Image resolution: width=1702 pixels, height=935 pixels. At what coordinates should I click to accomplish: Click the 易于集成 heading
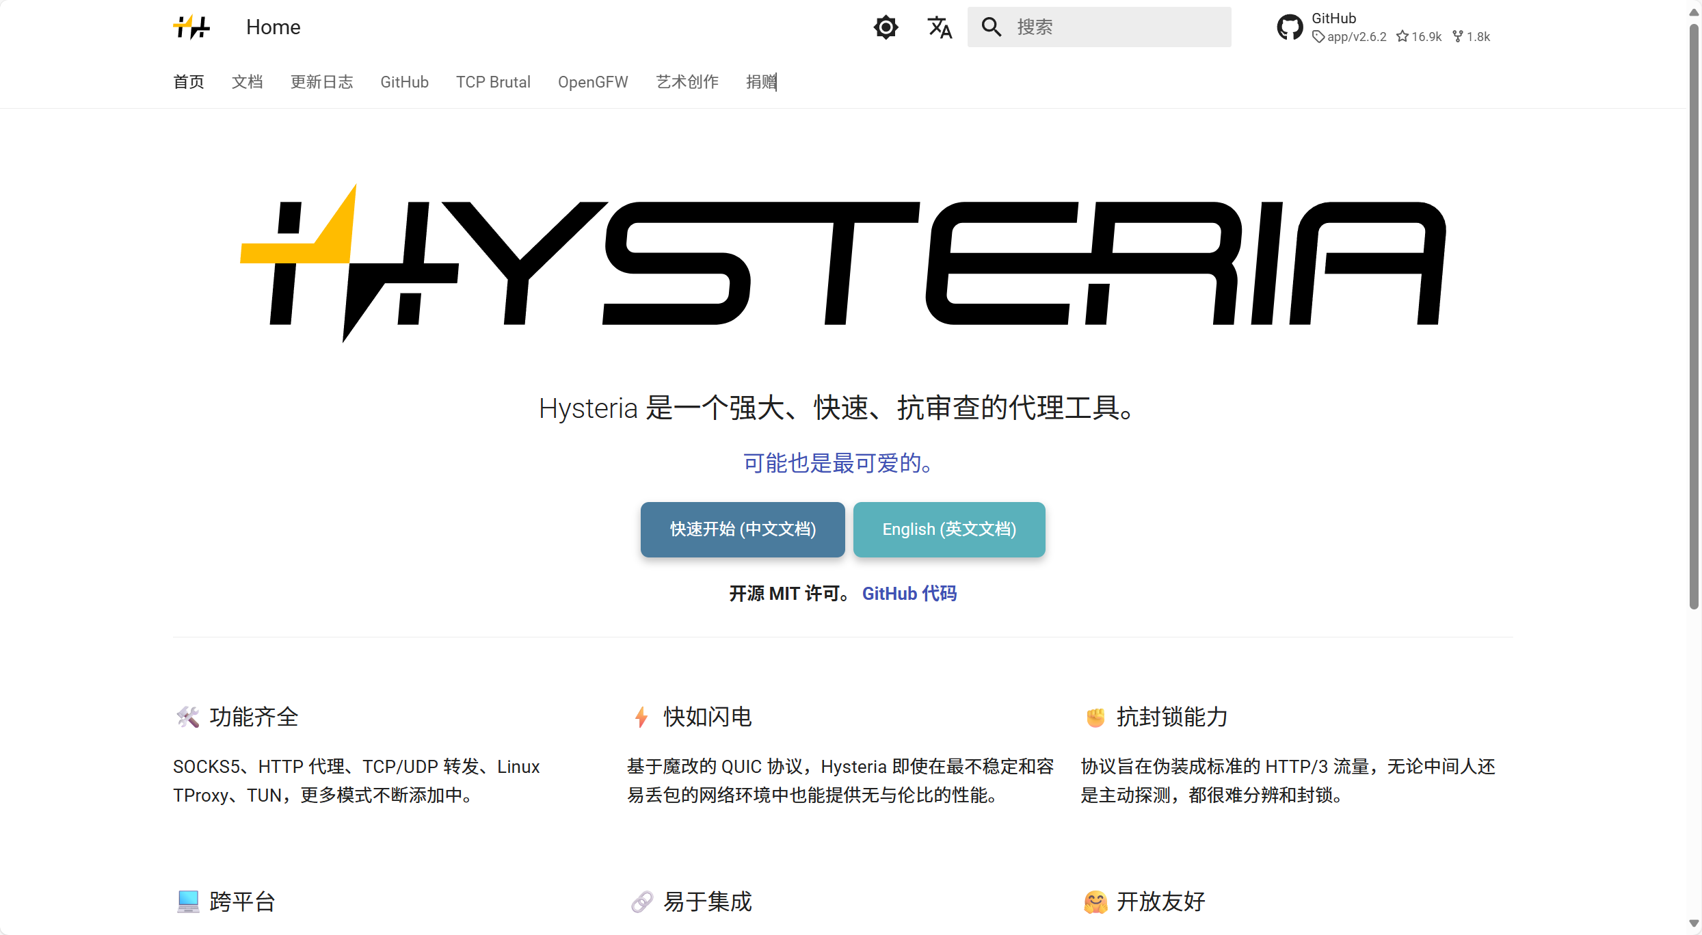(708, 901)
